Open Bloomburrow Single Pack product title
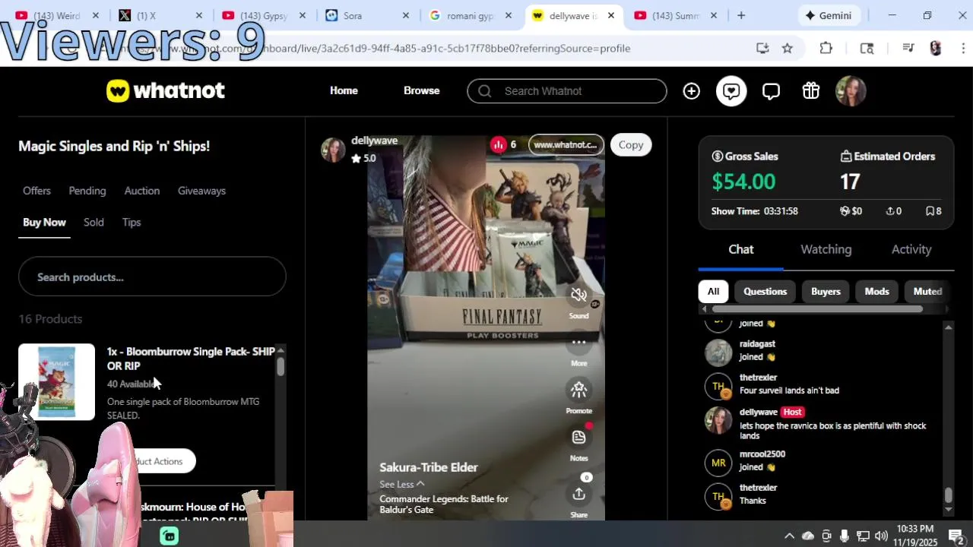Image resolution: width=973 pixels, height=547 pixels. (191, 359)
